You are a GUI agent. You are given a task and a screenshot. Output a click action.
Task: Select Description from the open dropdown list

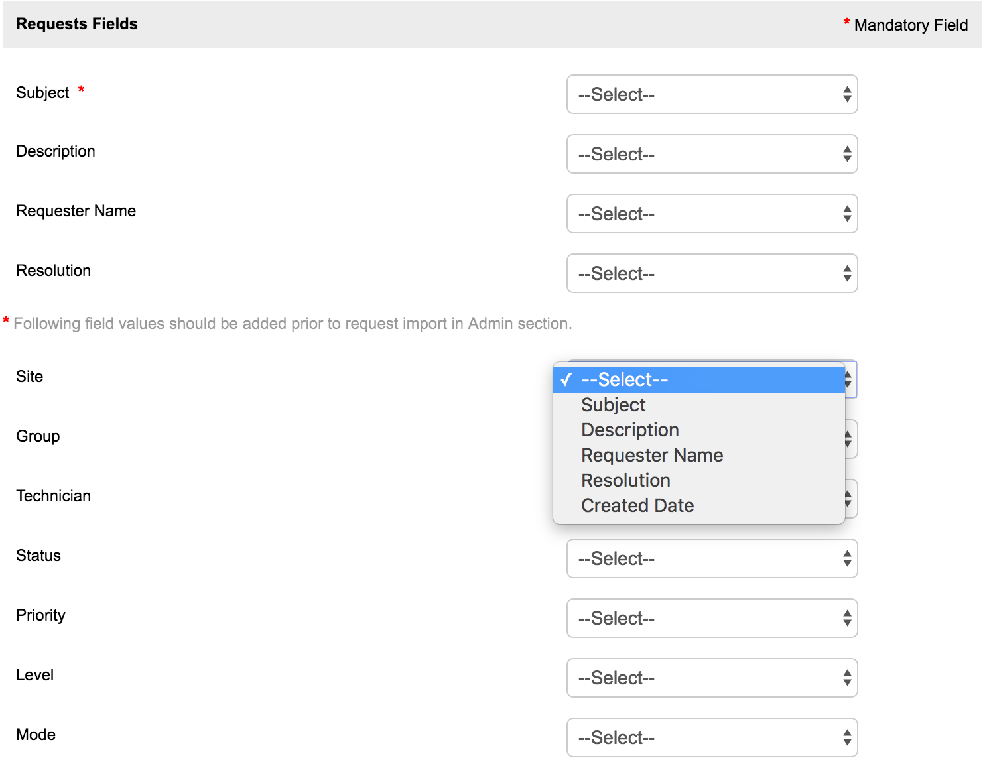(630, 430)
